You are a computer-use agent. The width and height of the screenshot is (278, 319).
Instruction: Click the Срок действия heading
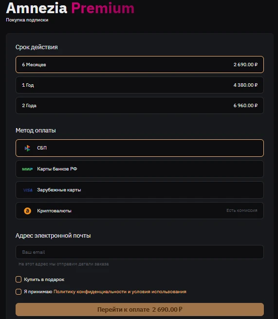click(x=37, y=47)
